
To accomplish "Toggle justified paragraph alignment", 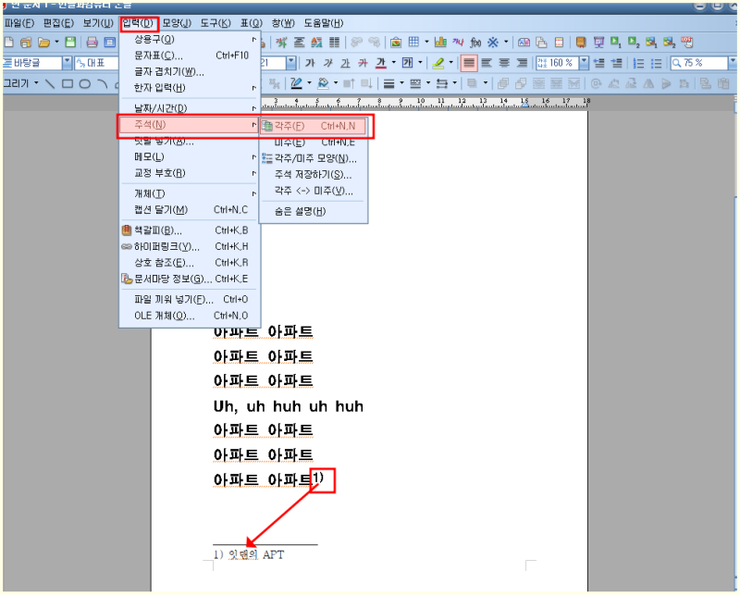I will coord(469,63).
